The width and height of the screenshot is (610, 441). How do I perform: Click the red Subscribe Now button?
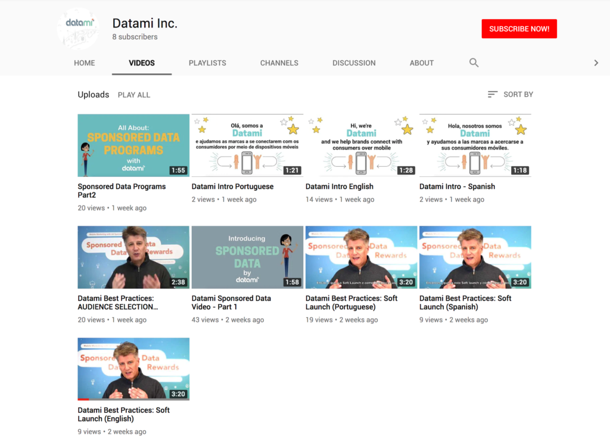pos(519,29)
